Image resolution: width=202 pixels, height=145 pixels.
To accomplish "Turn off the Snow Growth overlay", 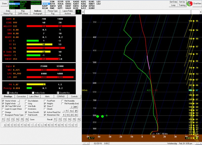I will click(26, 112).
